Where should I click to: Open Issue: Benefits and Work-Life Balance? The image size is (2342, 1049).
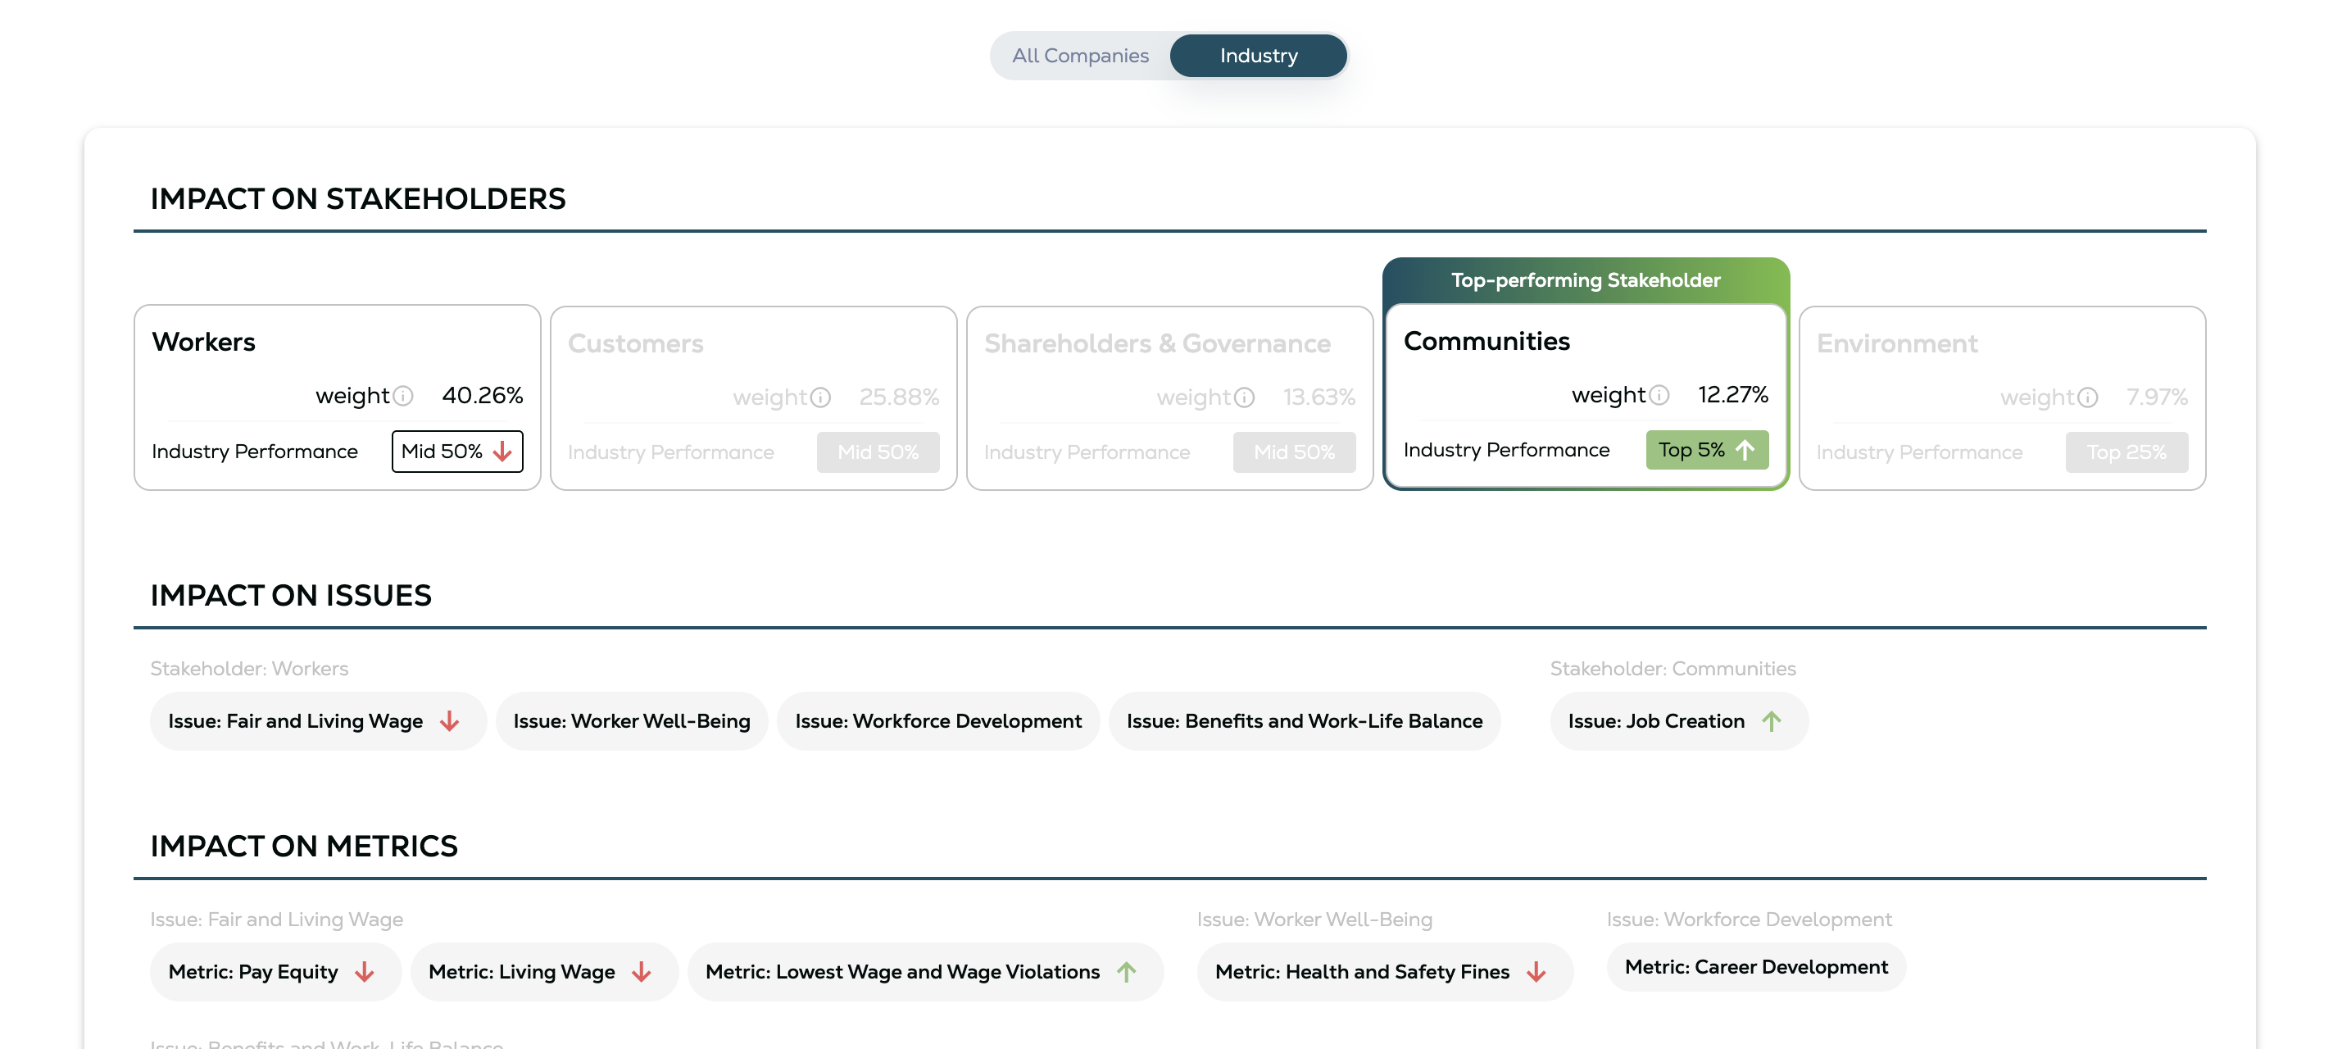pos(1304,721)
